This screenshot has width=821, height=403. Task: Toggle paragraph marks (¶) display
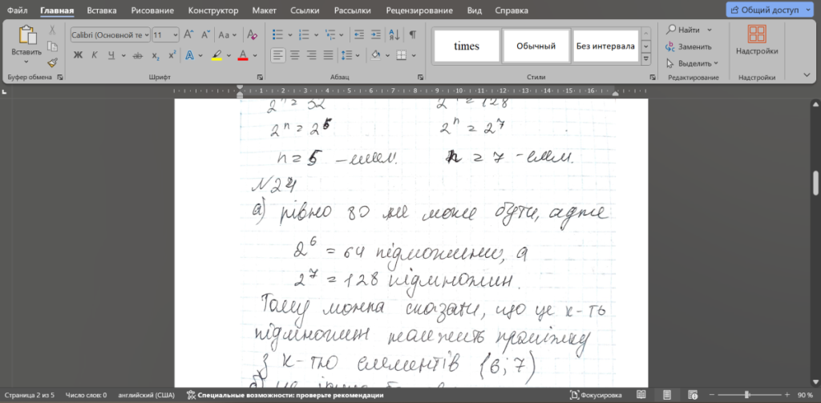coord(412,35)
